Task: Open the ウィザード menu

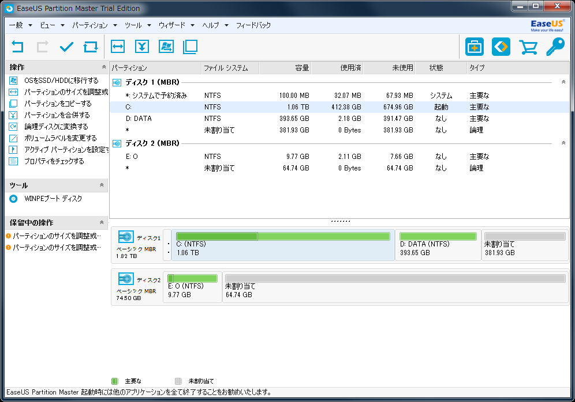Action: (x=176, y=25)
